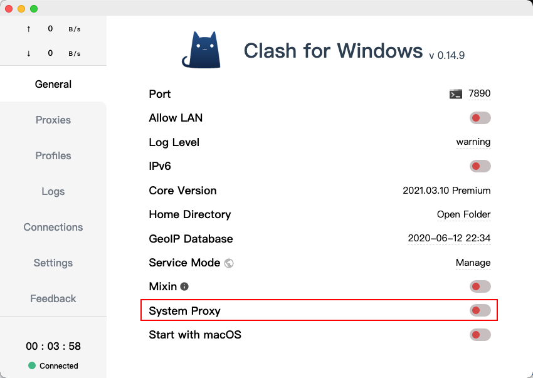The image size is (533, 378).
Task: Click Open Folder for Home Directory
Action: (x=464, y=214)
